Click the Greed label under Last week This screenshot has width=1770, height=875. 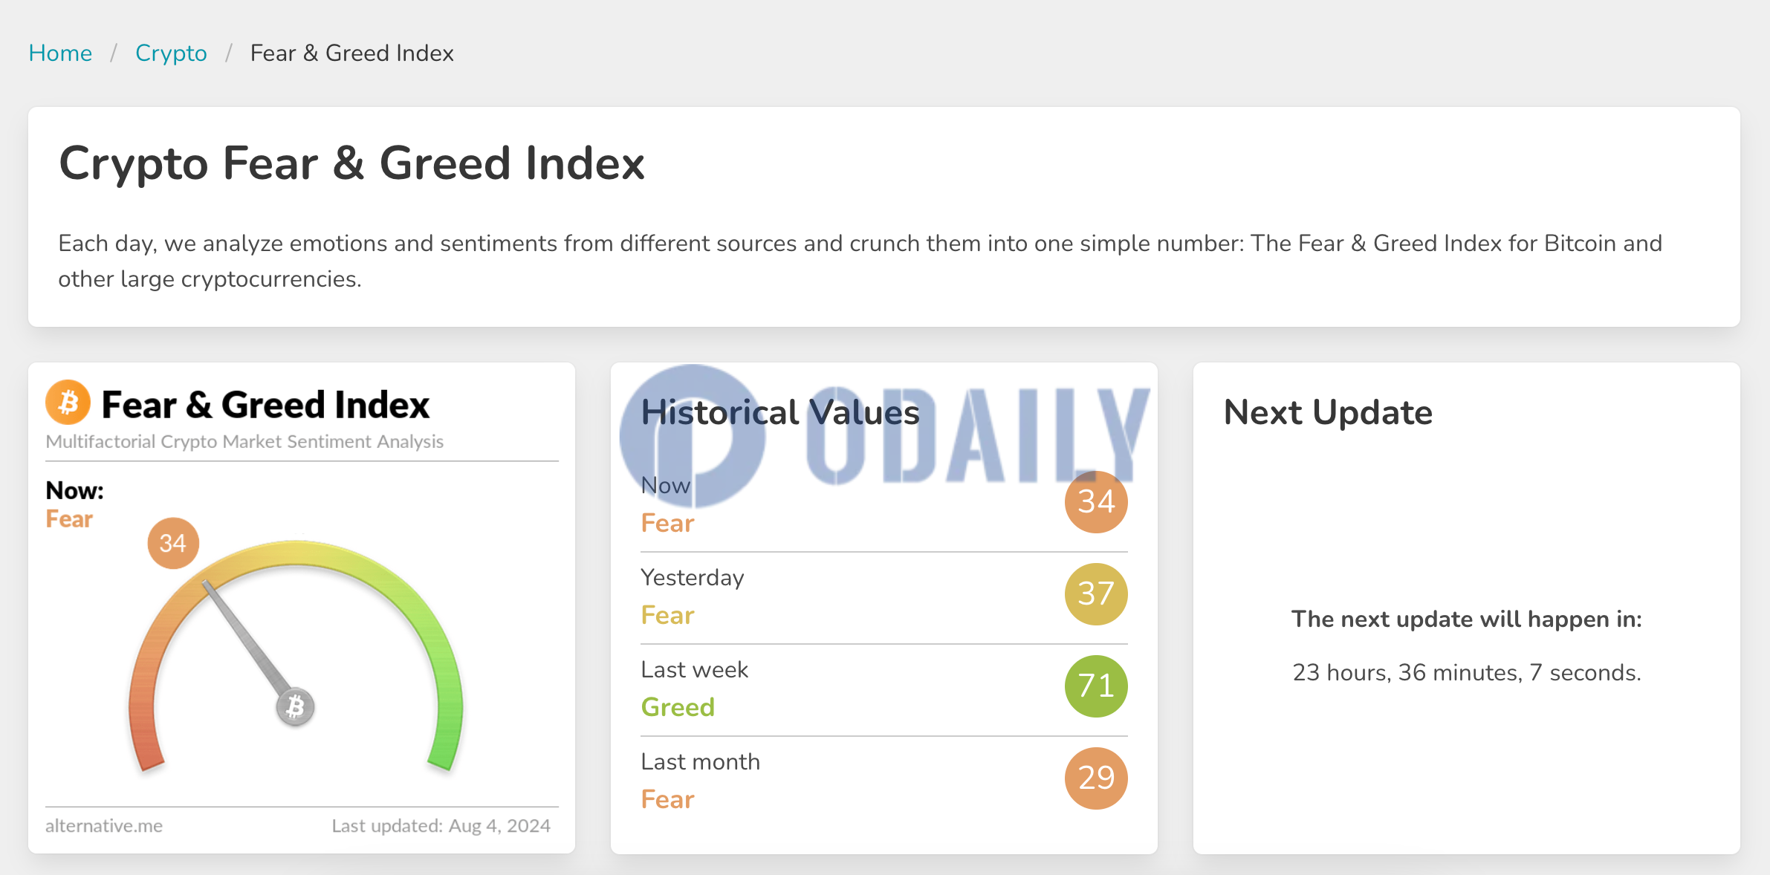click(x=678, y=706)
